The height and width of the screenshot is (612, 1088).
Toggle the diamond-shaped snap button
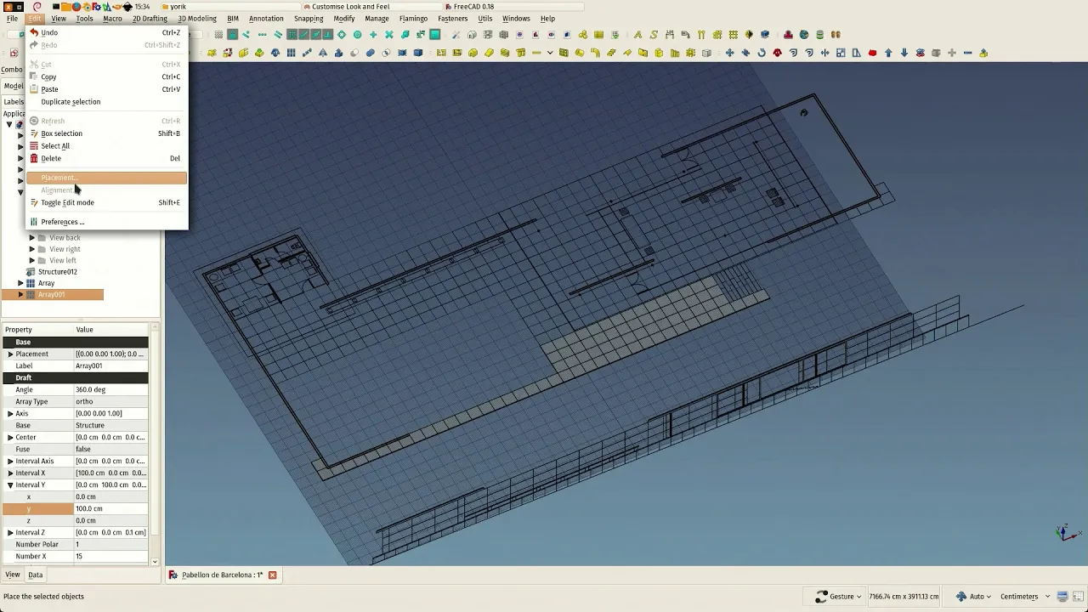[x=342, y=35]
